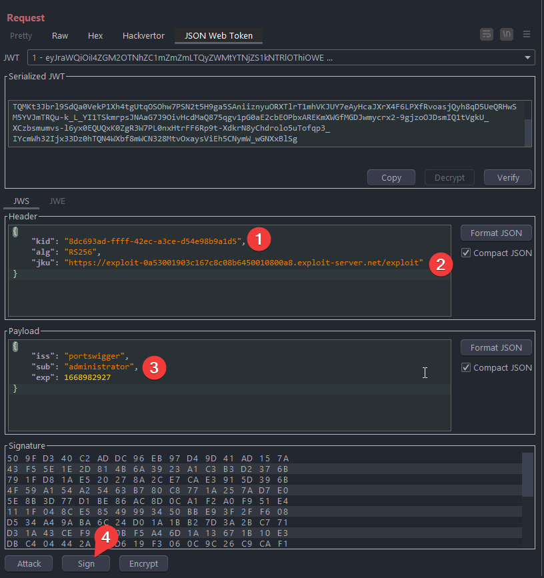
Task: Toggle Compact JSON checkbox in Header section
Action: point(466,253)
